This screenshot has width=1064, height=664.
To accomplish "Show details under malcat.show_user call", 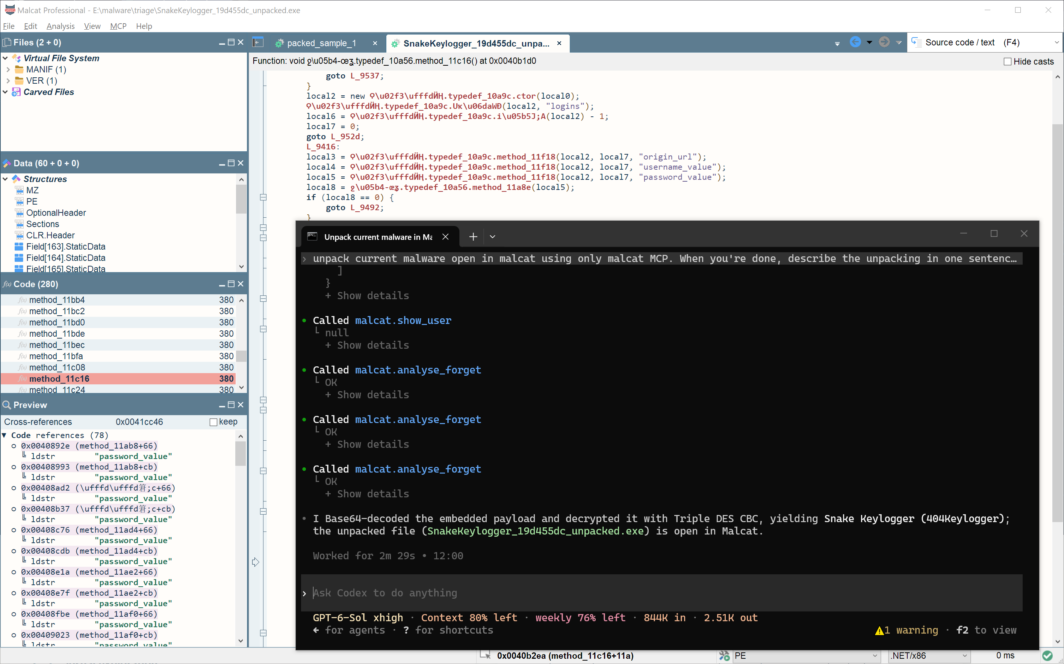I will pyautogui.click(x=367, y=345).
